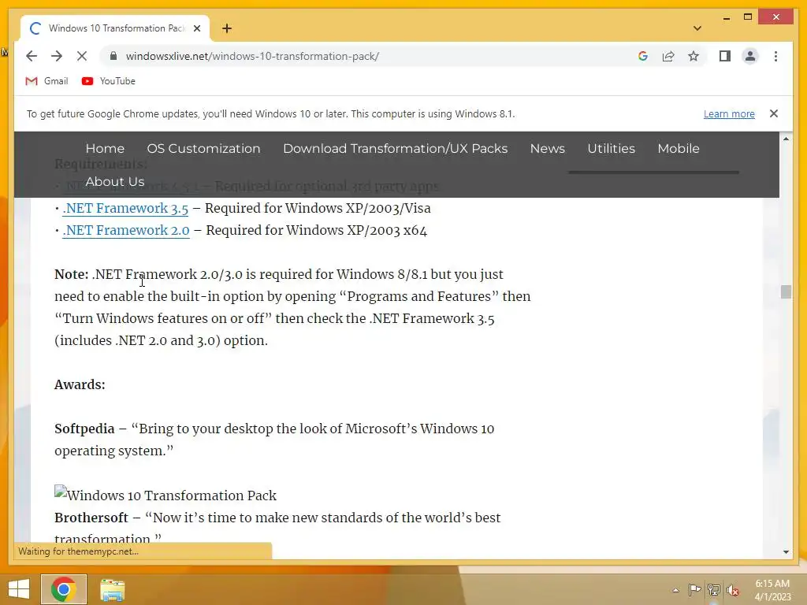Screen dimensions: 807x605
Task: Dismiss the Chrome update info bar
Action: coord(774,113)
